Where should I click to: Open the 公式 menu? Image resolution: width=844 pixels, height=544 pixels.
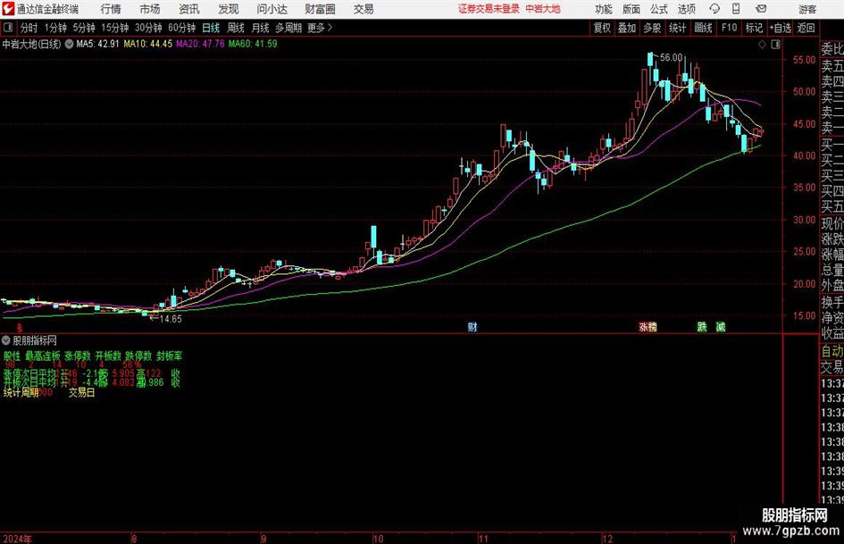point(659,9)
